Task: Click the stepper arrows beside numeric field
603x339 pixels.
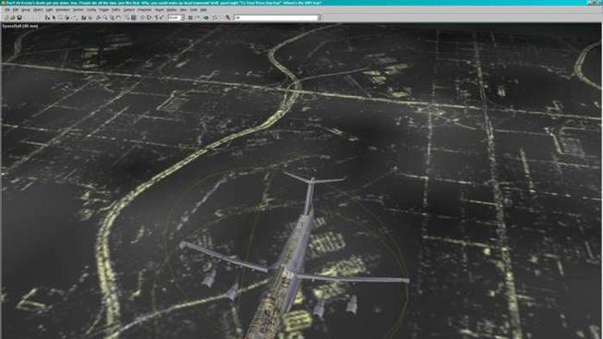Action: click(x=183, y=18)
